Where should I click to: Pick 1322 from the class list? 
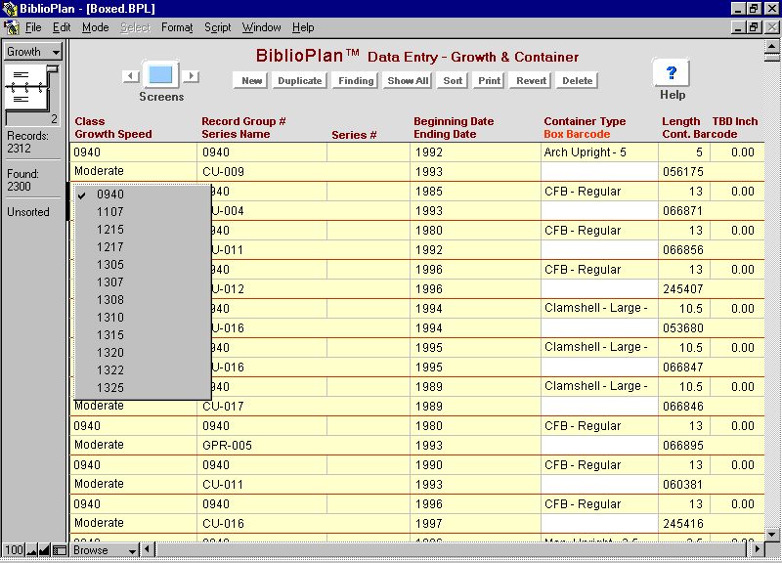coord(143,370)
